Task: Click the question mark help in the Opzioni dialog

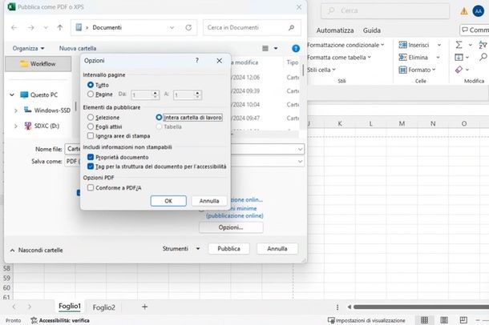Action: point(196,60)
